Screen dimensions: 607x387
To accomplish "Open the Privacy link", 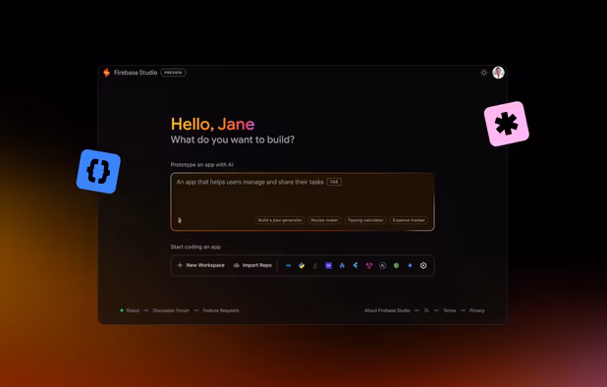I will (x=477, y=310).
